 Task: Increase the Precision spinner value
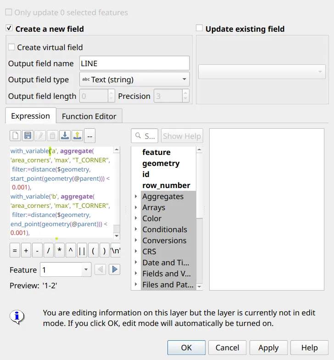[x=185, y=93]
